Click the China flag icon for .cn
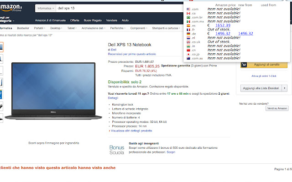292x182 pixels. 188,50
